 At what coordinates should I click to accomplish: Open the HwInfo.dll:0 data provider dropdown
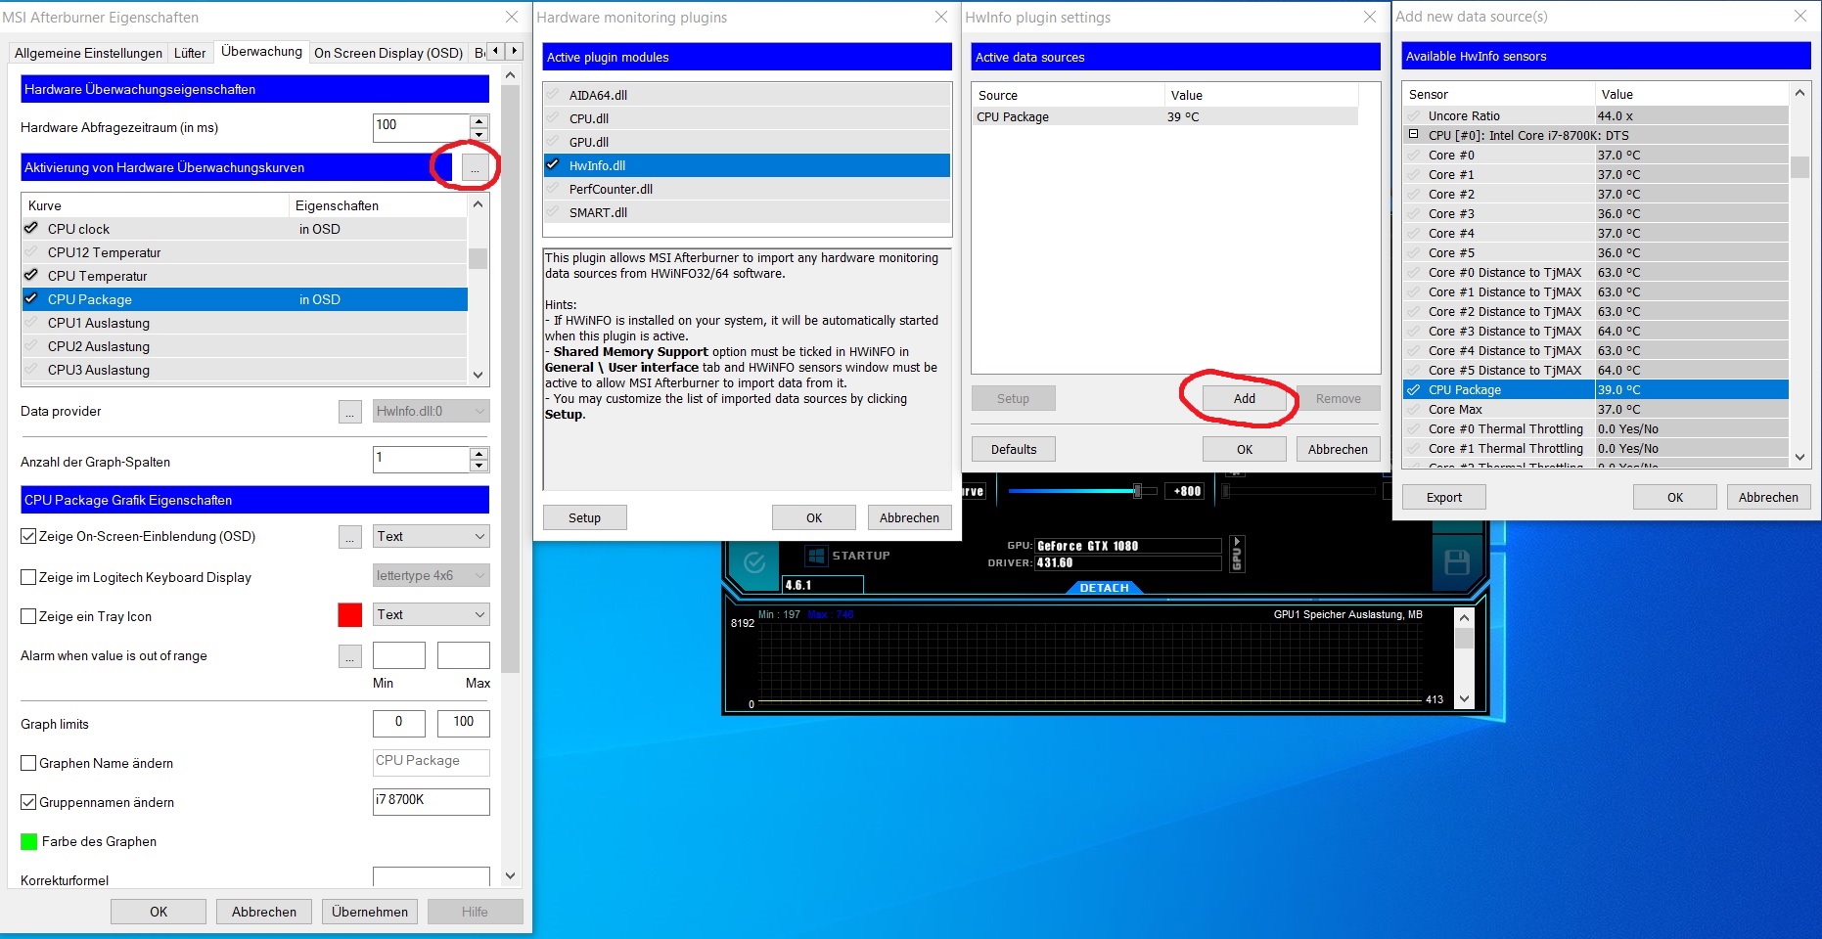pyautogui.click(x=432, y=411)
